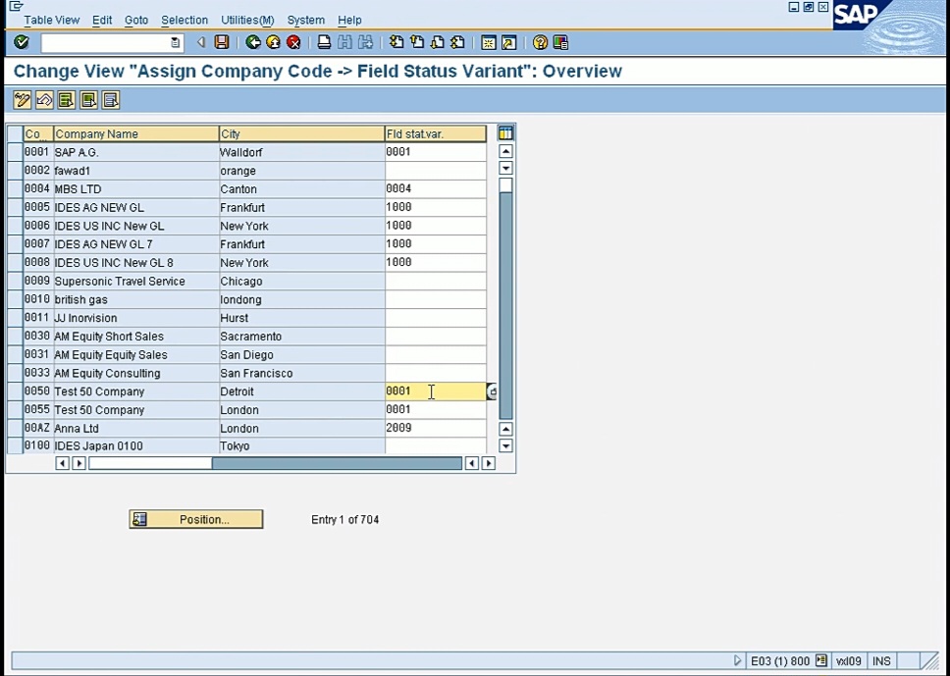Open the table configuration settings icon
This screenshot has height=676, width=950.
pyautogui.click(x=505, y=133)
